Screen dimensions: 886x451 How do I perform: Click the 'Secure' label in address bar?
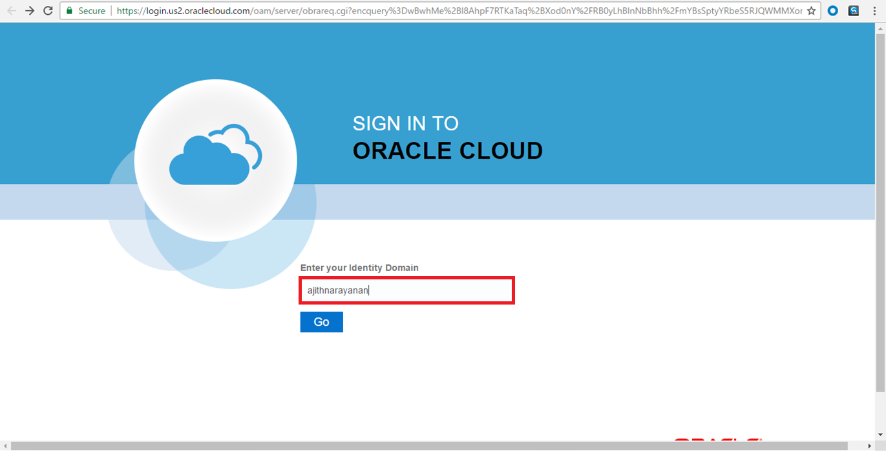(92, 11)
